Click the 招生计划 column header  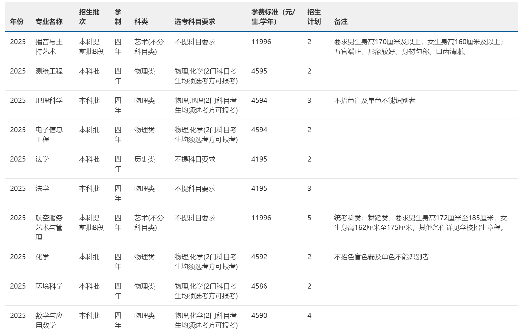pyautogui.click(x=314, y=17)
